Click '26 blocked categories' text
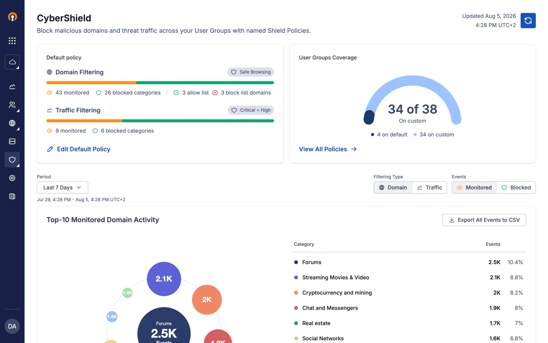 coord(132,93)
